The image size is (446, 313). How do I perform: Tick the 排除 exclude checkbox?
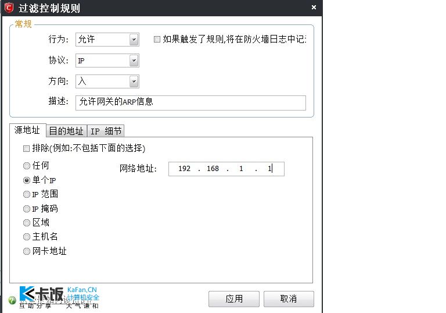point(26,148)
